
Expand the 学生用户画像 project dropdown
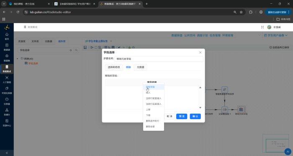tap(275, 35)
